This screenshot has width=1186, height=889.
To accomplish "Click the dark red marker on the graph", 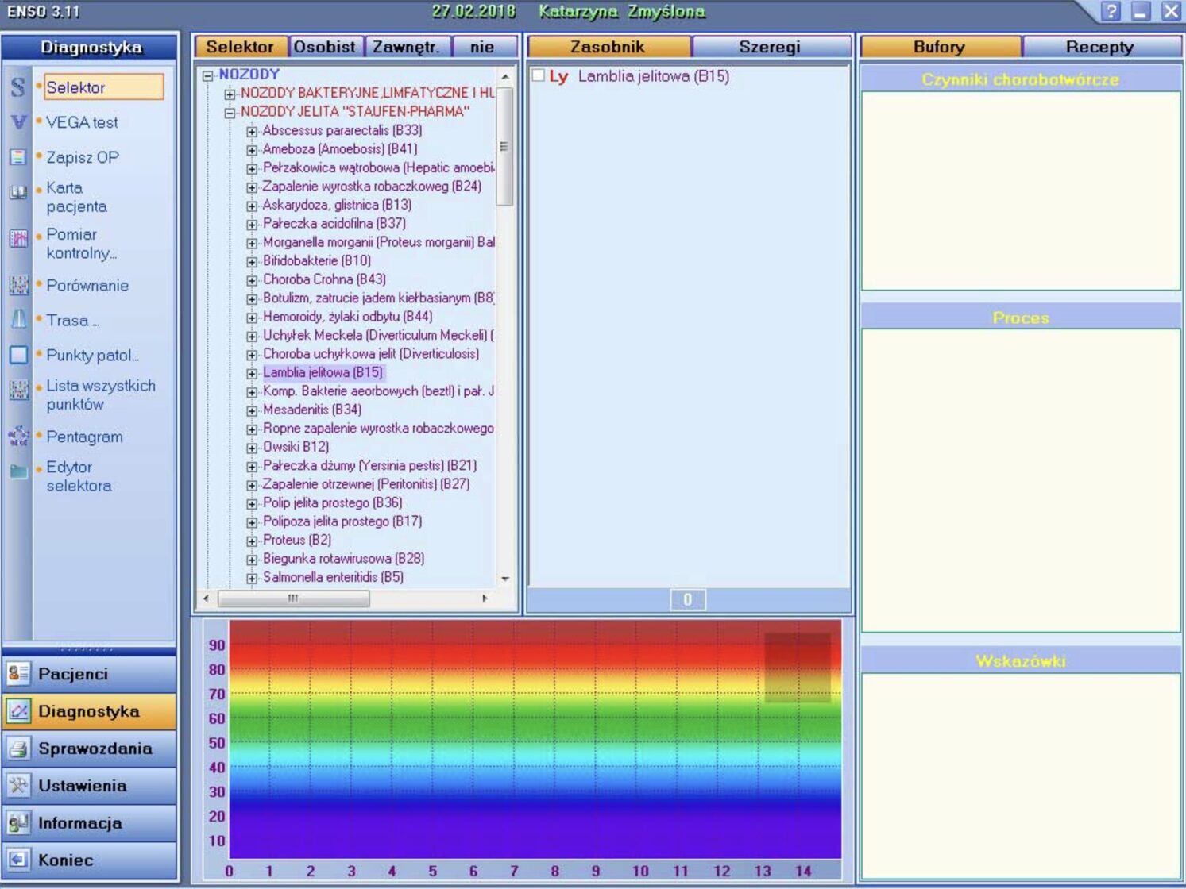I will (797, 667).
